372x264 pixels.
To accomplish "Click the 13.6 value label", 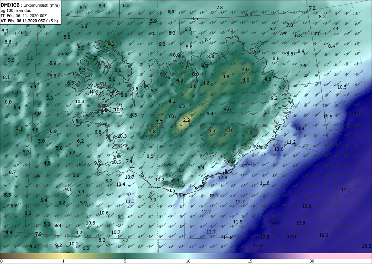I will 279,149.
